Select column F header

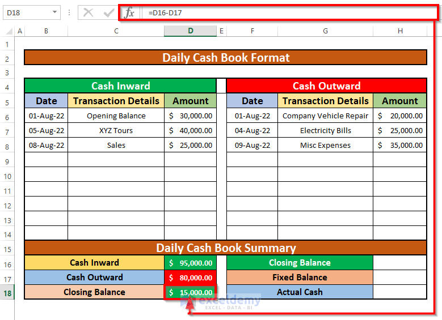[x=252, y=31]
